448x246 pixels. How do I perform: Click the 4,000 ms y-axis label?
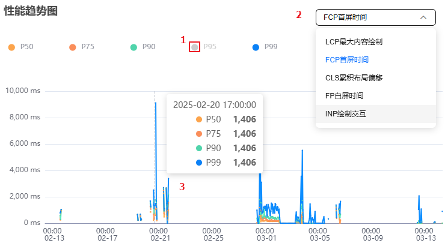tap(25, 170)
